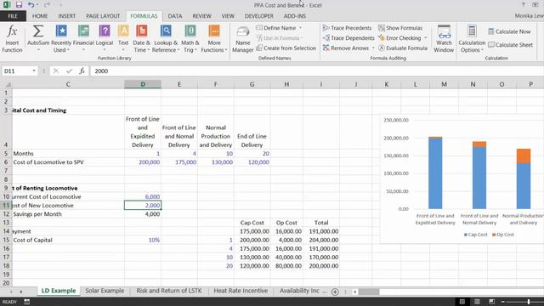The image size is (544, 306).
Task: Switch to the ADD-INS ribbon tab
Action: (295, 16)
